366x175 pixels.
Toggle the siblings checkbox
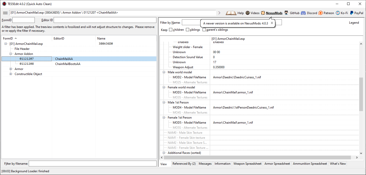click(x=188, y=30)
